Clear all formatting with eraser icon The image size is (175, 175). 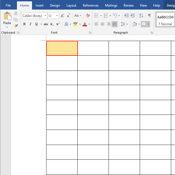[x=88, y=16]
